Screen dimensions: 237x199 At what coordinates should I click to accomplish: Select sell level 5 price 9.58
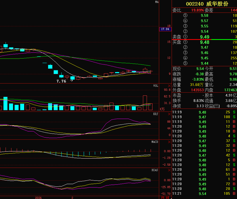(205, 15)
